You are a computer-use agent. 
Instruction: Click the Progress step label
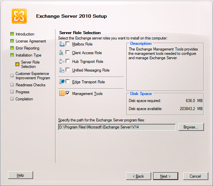pyautogui.click(x=22, y=92)
